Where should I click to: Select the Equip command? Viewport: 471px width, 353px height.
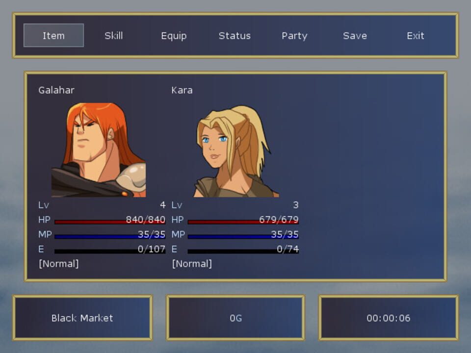tap(174, 35)
